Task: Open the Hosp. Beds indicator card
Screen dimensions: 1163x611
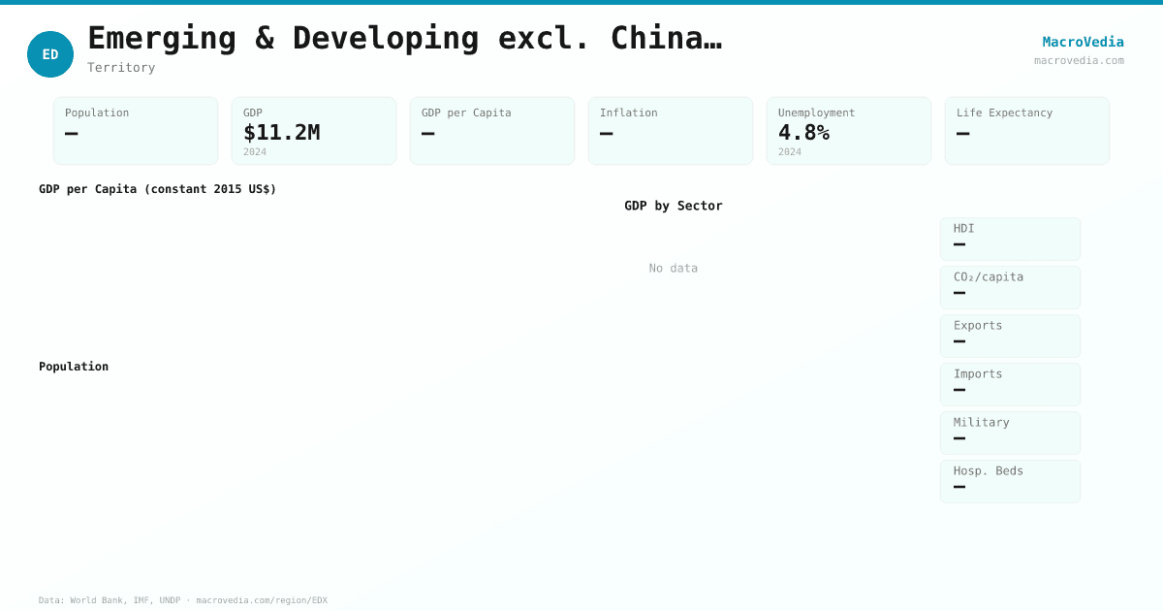Action: click(x=1010, y=481)
